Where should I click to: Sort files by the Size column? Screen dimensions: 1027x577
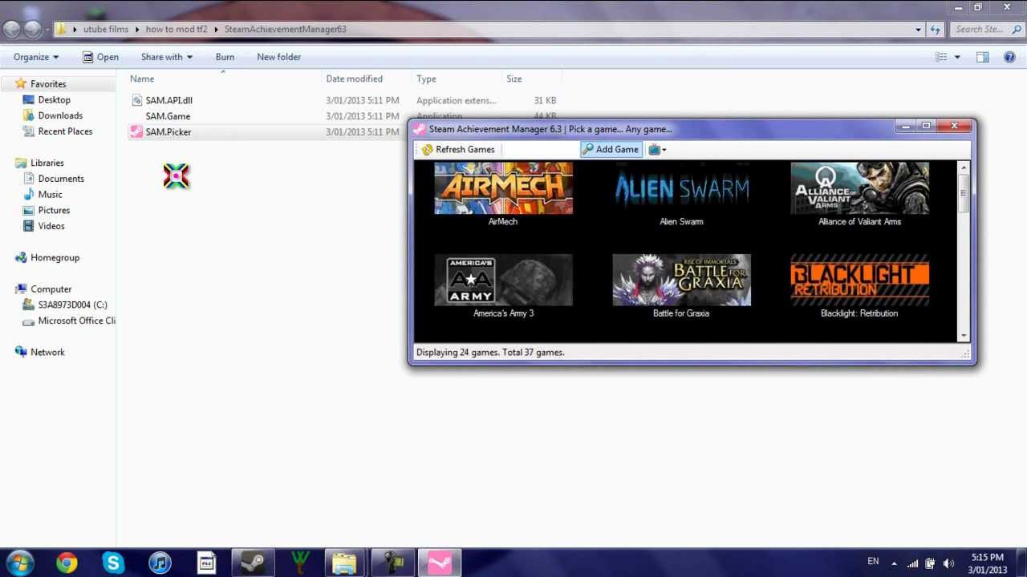(x=514, y=79)
